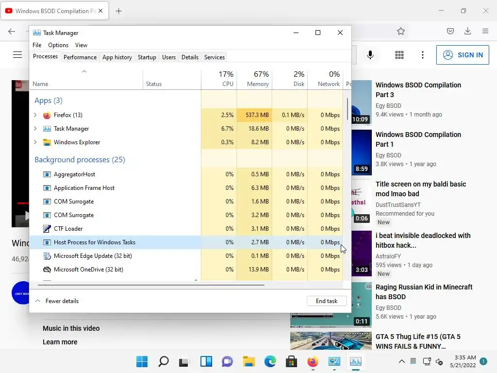
Task: Open Microsoft Store from the taskbar
Action: point(291,361)
